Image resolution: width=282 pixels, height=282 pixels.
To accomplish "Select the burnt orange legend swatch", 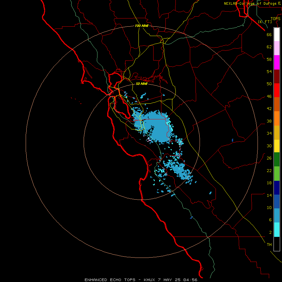I will 277,104.
